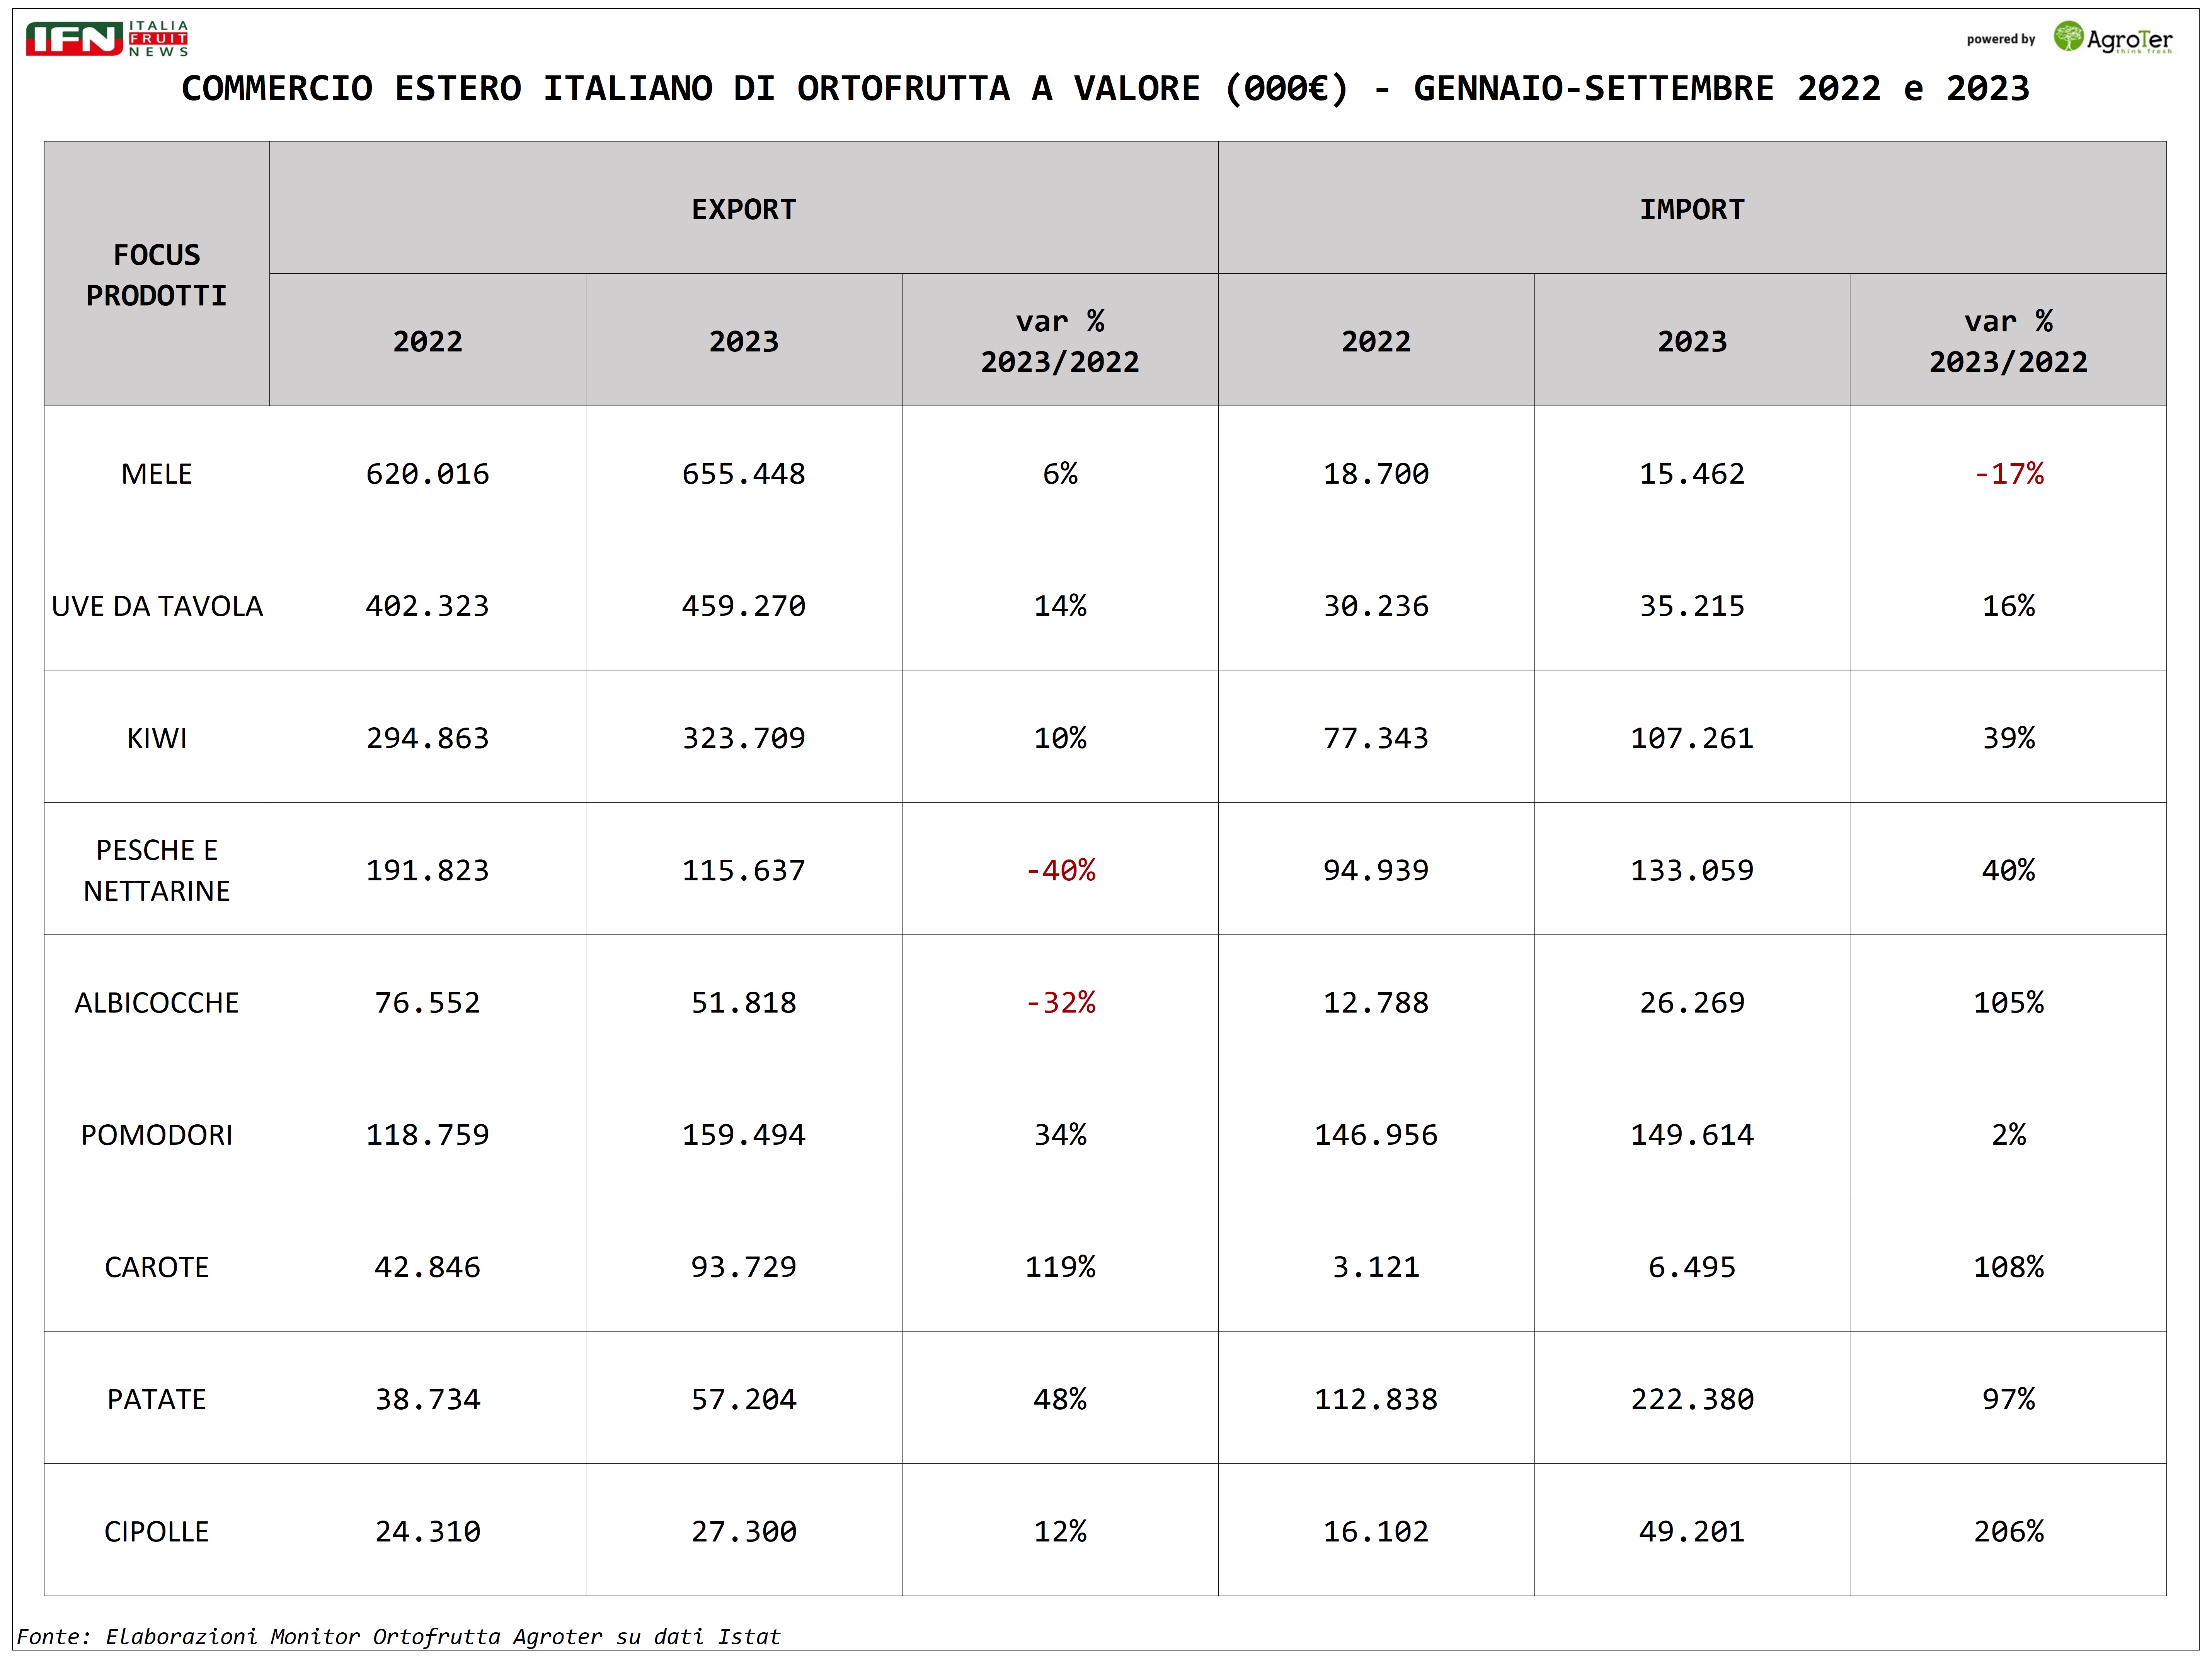Select the EXPORT column header
Viewport: 2212px width, 1659px height.
click(x=743, y=209)
